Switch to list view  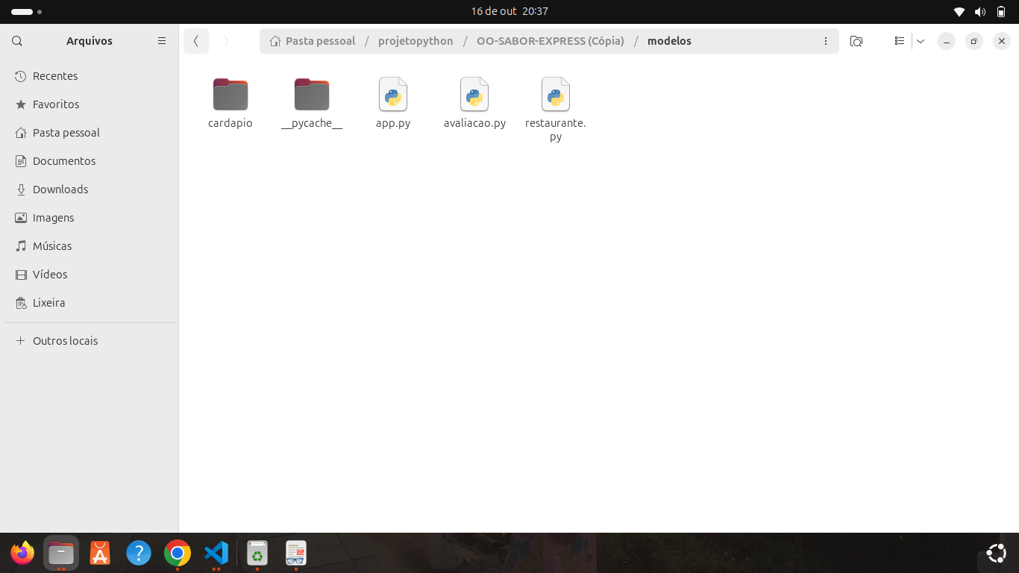900,41
